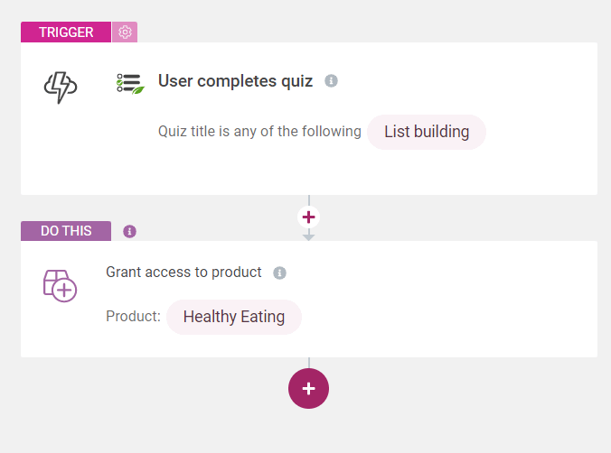Select the TRIGGER label tab
This screenshot has height=453, width=611.
pos(66,32)
